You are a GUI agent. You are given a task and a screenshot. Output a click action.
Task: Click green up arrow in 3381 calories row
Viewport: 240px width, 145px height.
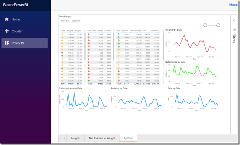point(119,34)
